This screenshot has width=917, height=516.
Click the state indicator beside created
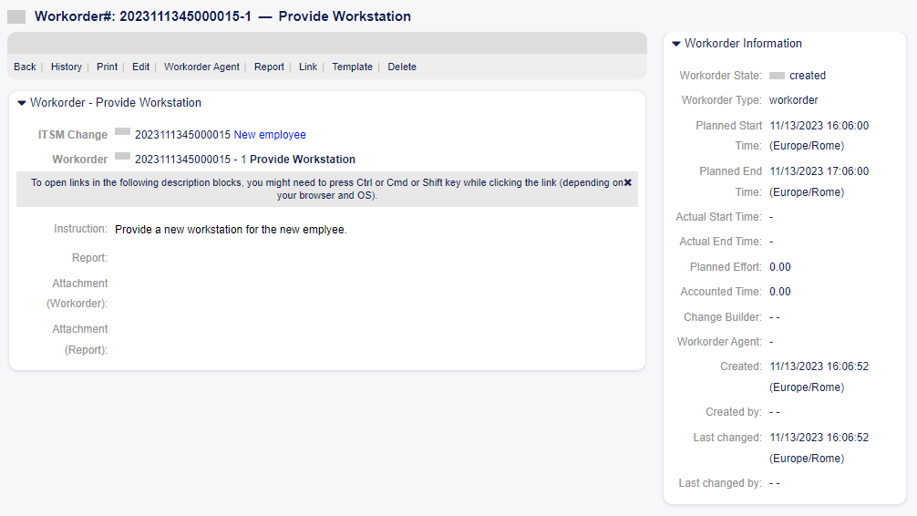(777, 76)
